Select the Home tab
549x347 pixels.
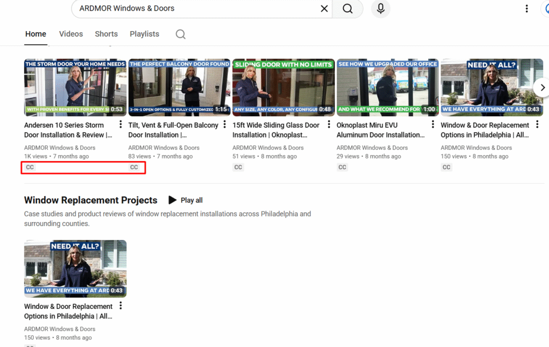(x=35, y=34)
